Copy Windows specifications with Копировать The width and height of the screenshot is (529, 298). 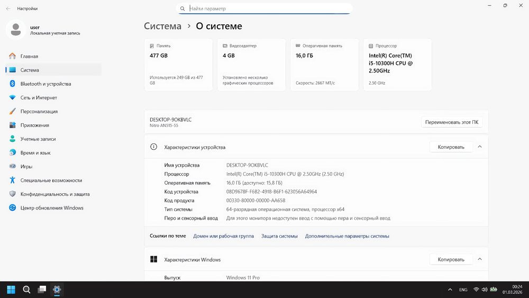tap(451, 259)
